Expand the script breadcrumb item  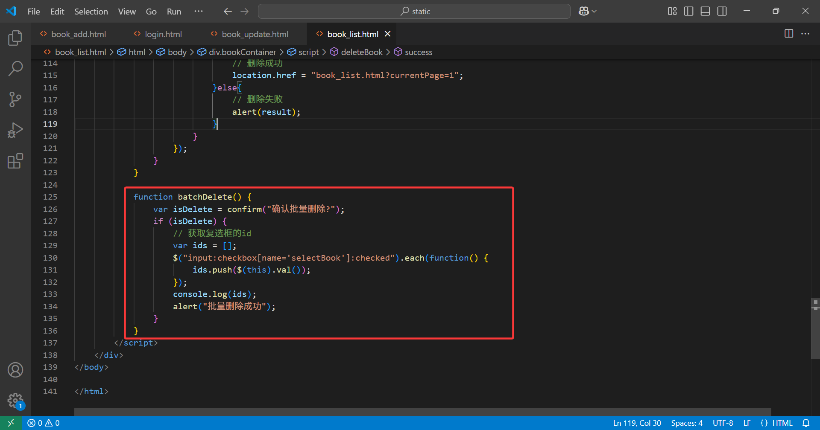pos(308,52)
